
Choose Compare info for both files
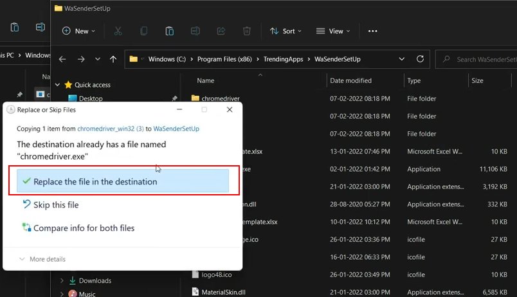84,228
